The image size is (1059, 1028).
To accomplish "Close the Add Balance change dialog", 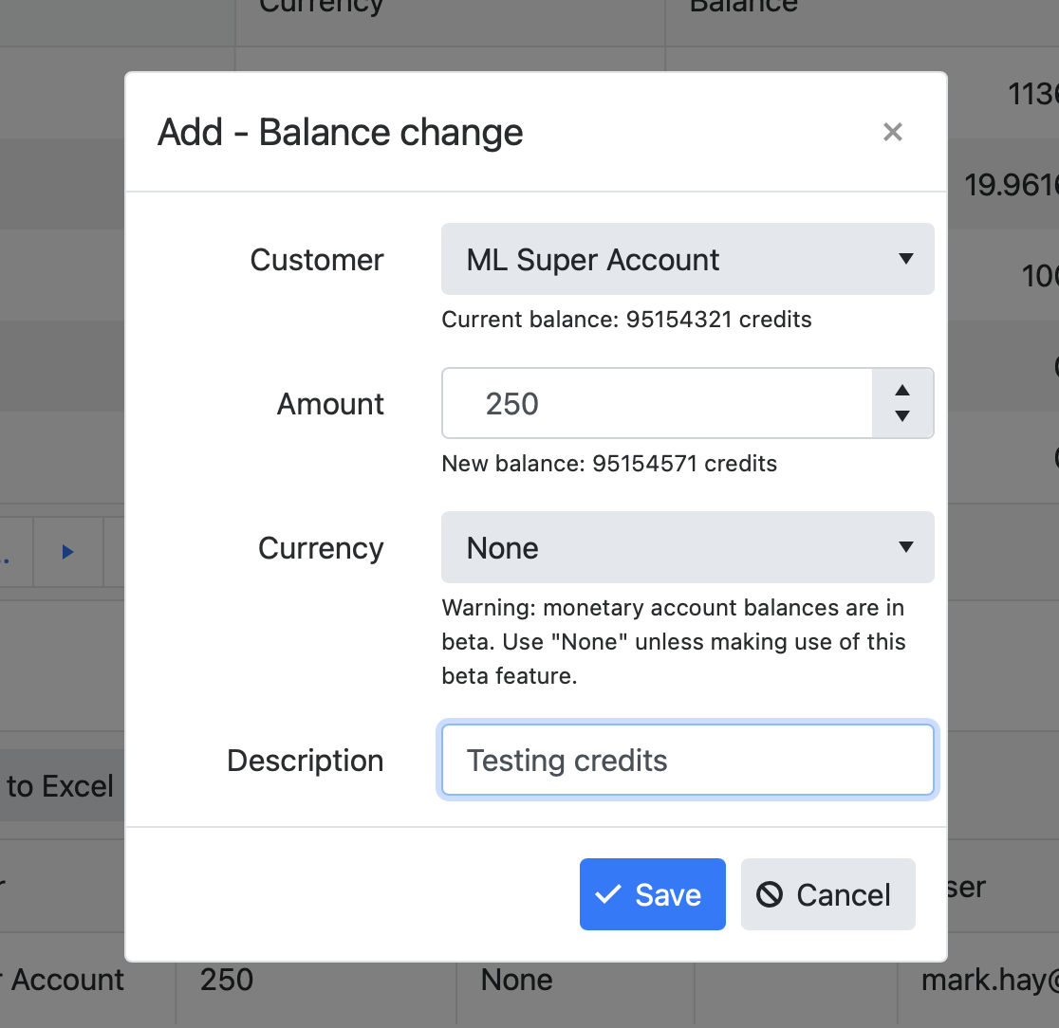I will pos(892,132).
